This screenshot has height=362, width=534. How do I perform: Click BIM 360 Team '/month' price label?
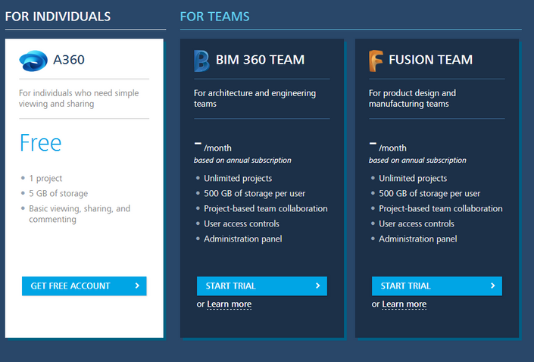(x=217, y=148)
